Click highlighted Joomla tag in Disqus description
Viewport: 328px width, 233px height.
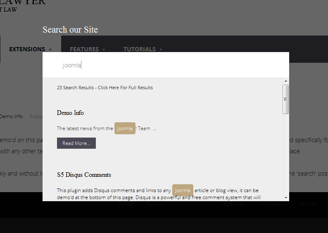click(183, 190)
